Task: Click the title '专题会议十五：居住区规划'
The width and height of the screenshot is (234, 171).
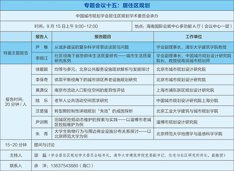Action: [117, 5]
